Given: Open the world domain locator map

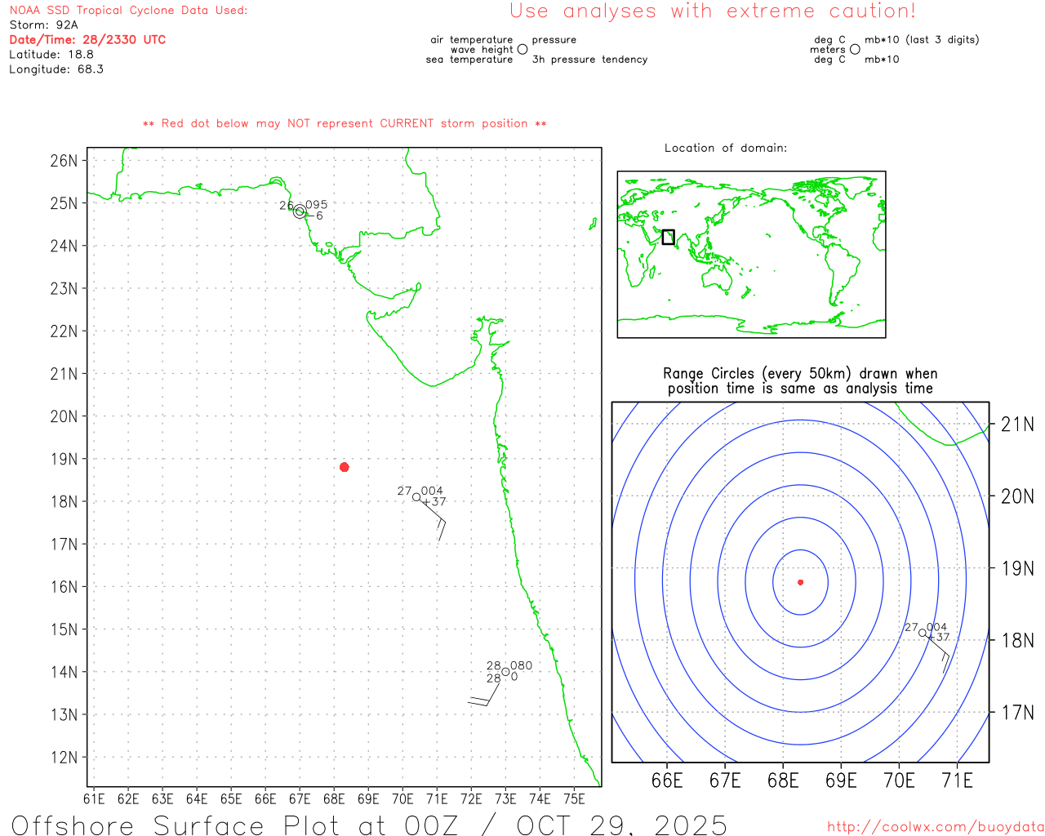Looking at the screenshot, I should coord(751,254).
